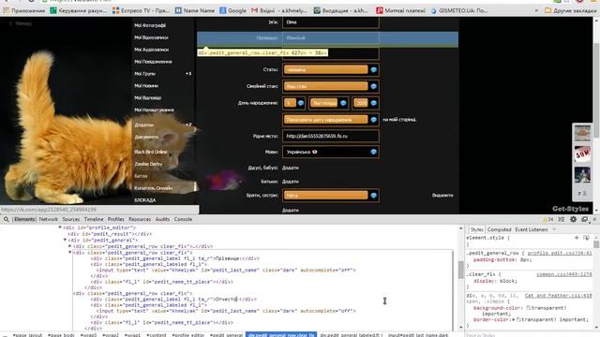Open the common.css source link

[x=564, y=274]
